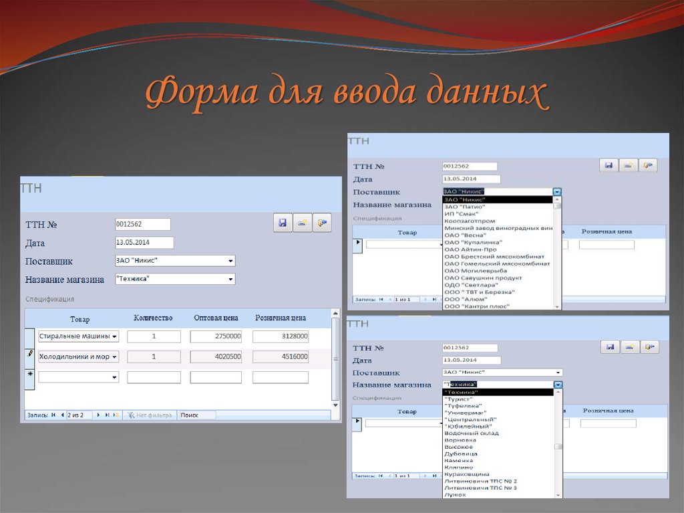Go to first record using navigation icon

pyautogui.click(x=53, y=415)
